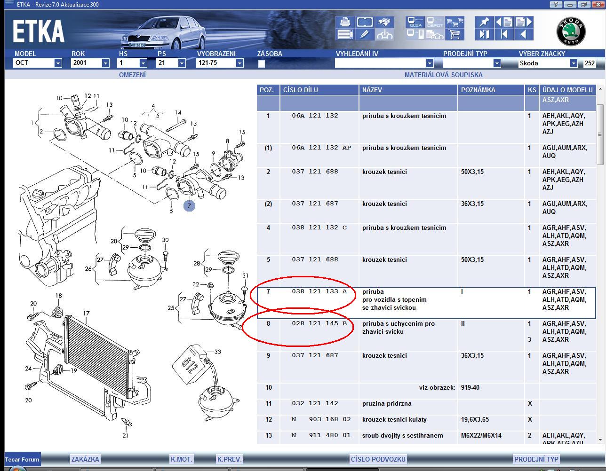The height and width of the screenshot is (471, 606).
Task: Go to next page with document-arrow icon
Action: point(523,22)
